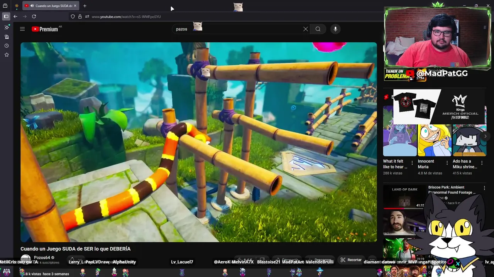The image size is (494, 277).
Task: Go back to the previous page
Action: 15,17
